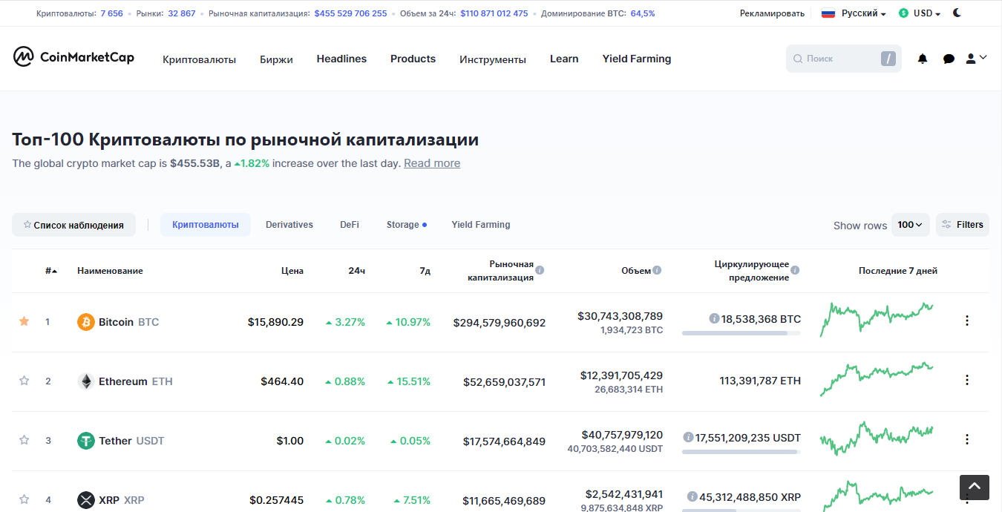1002x512 pixels.
Task: Open the Инструменты nav menu
Action: 493,59
